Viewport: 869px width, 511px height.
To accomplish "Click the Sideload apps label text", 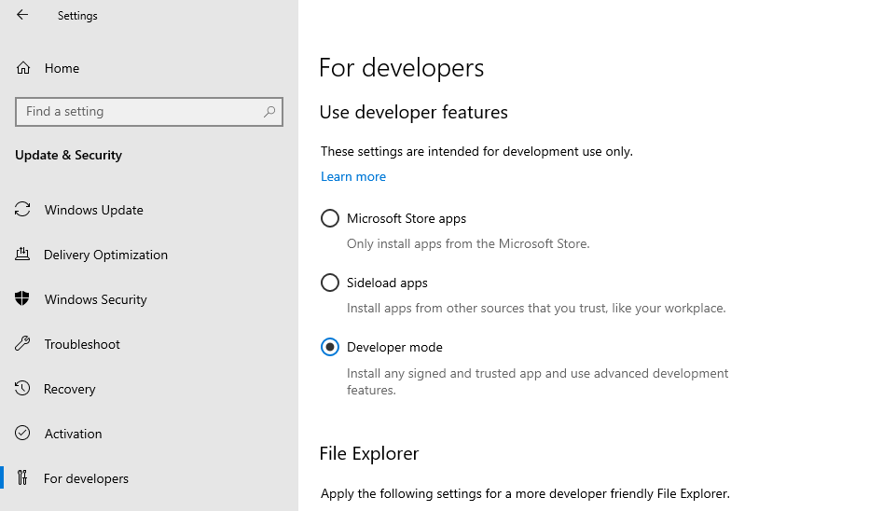I will (x=387, y=283).
